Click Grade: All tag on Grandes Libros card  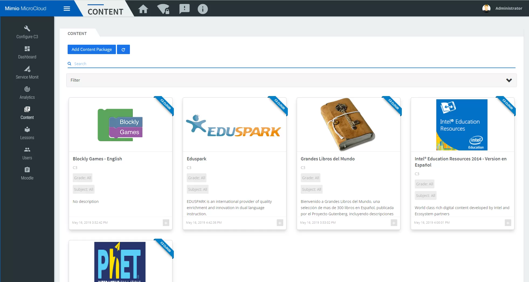click(311, 178)
